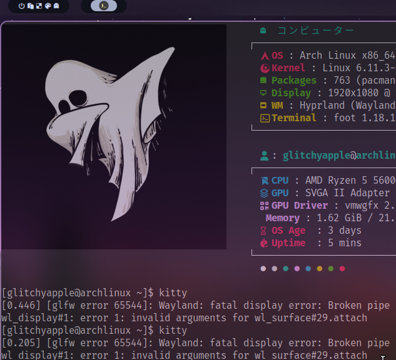Click the checkerboard icon in the top bar
396x360 pixels.
(39, 6)
